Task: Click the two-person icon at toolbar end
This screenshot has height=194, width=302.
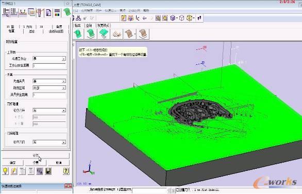Action: click(x=199, y=18)
